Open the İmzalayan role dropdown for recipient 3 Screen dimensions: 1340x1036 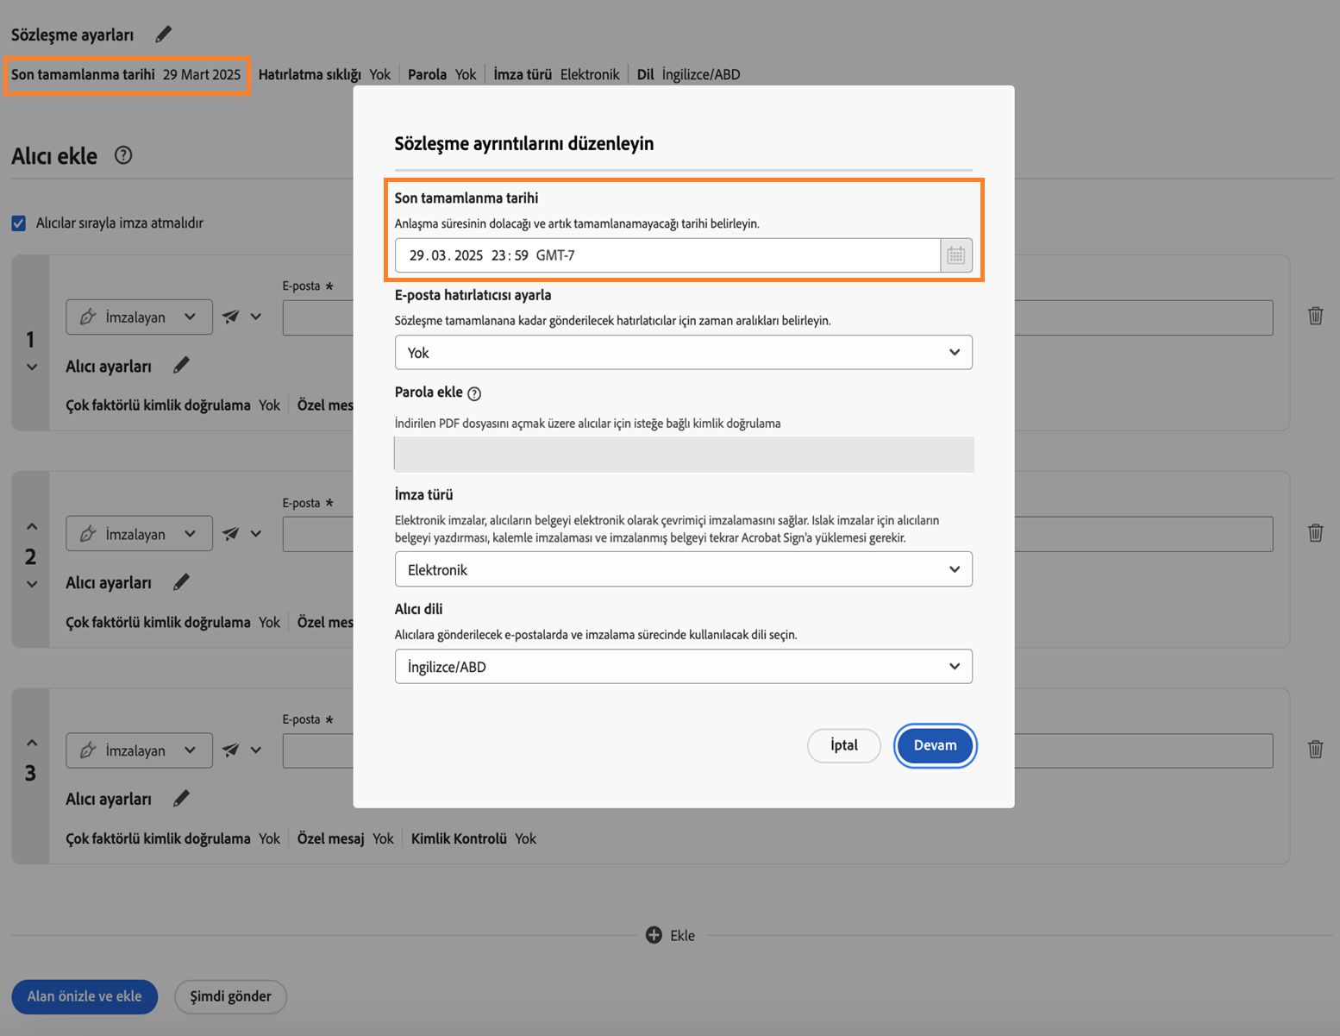(x=139, y=750)
